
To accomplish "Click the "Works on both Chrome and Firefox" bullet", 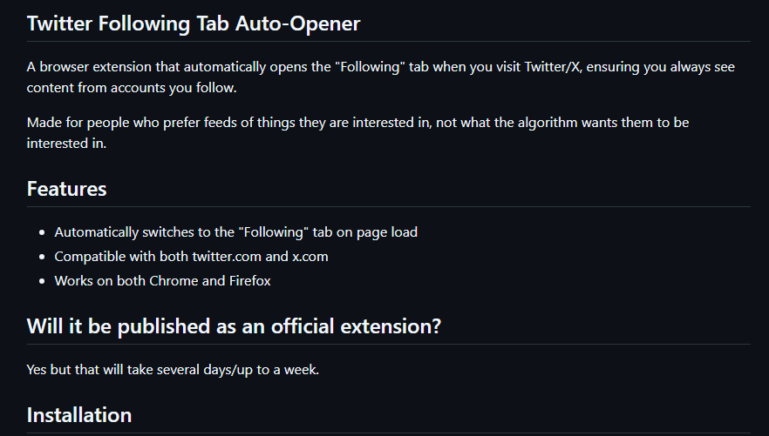I will click(x=162, y=281).
